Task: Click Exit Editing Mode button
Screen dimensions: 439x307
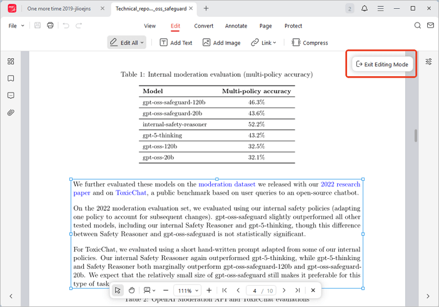Action: pyautogui.click(x=382, y=64)
